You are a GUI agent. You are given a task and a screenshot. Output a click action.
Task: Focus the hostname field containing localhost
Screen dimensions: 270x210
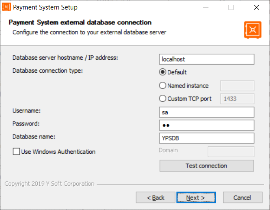[206, 59]
